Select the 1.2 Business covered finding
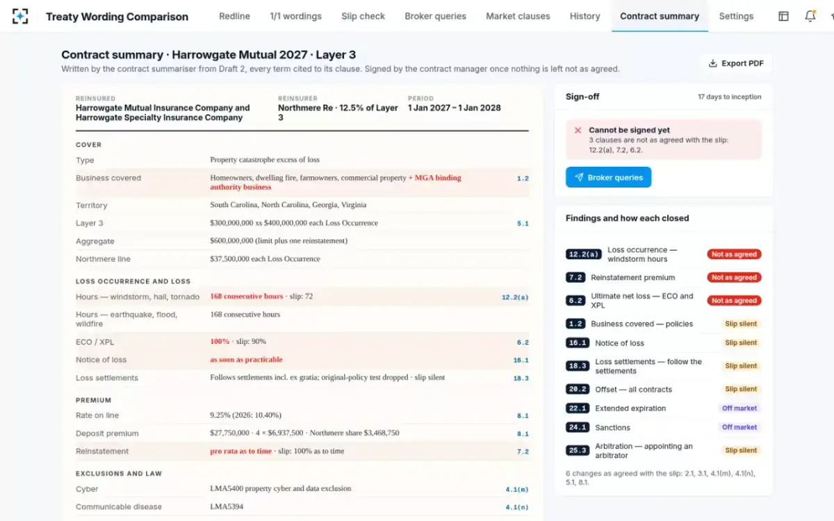The height and width of the screenshot is (521, 834). click(x=664, y=324)
